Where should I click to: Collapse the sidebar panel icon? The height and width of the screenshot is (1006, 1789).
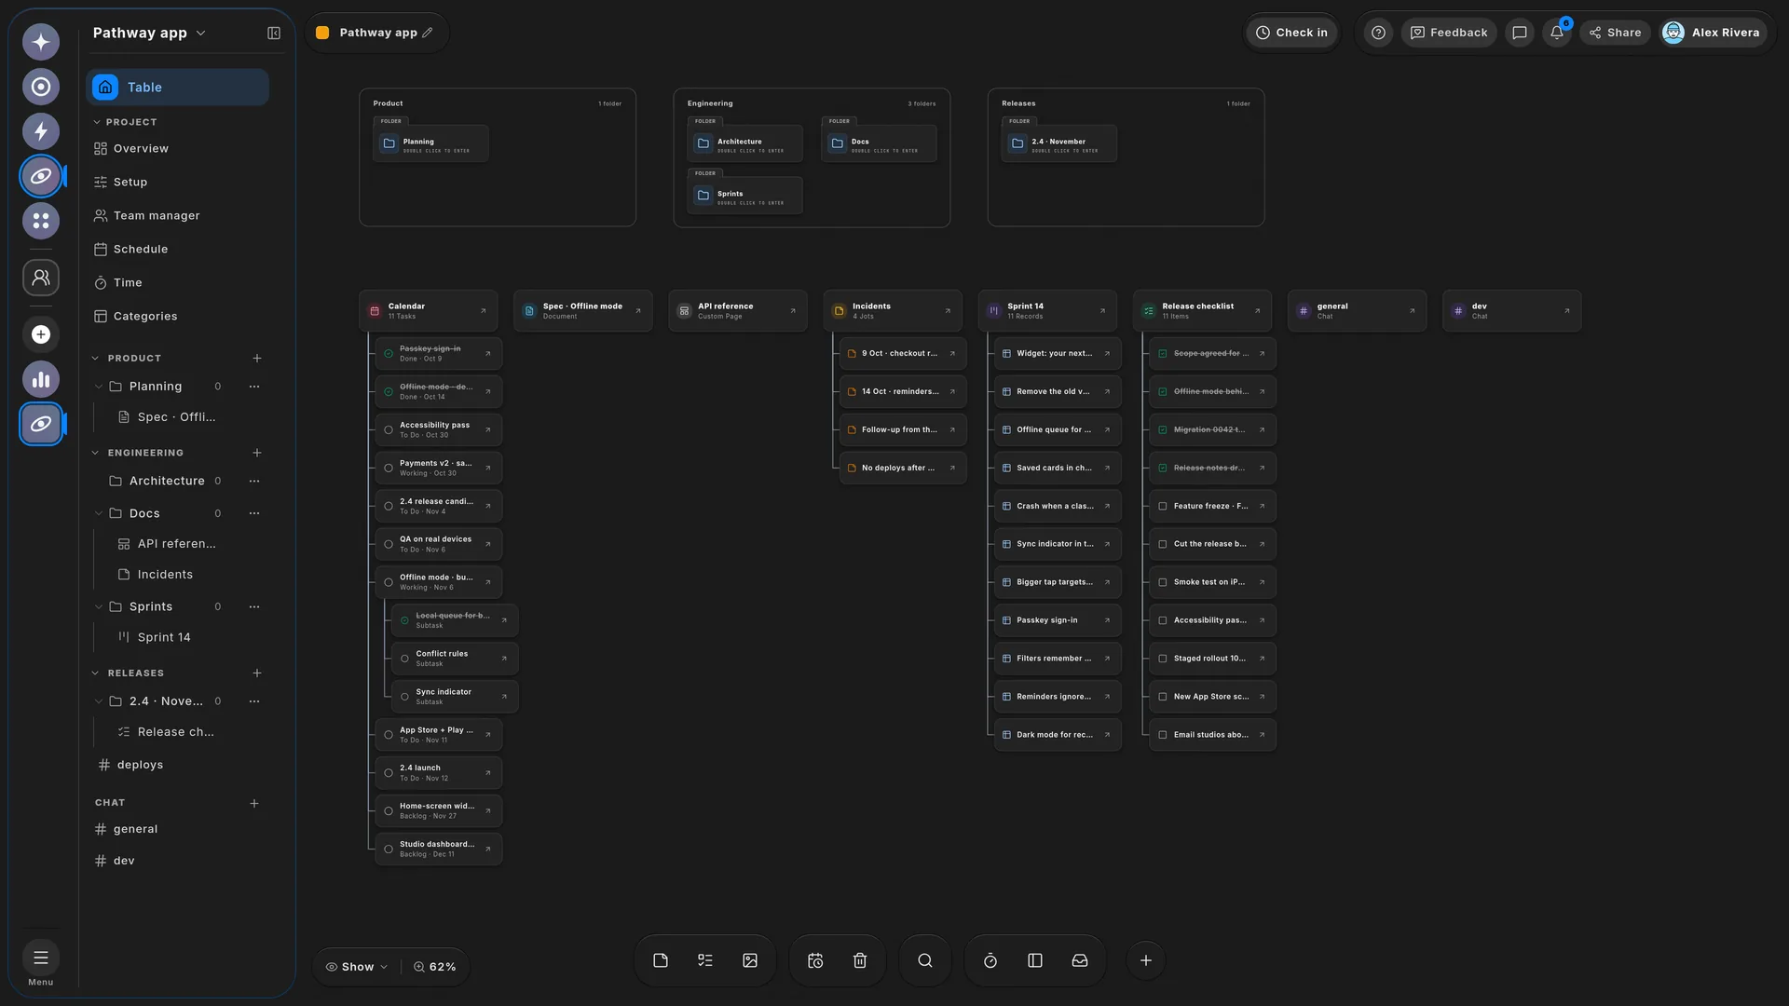tap(274, 33)
